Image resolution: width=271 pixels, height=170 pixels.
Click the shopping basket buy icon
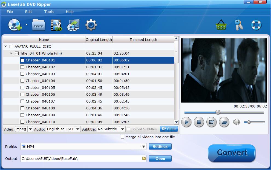click(221, 25)
